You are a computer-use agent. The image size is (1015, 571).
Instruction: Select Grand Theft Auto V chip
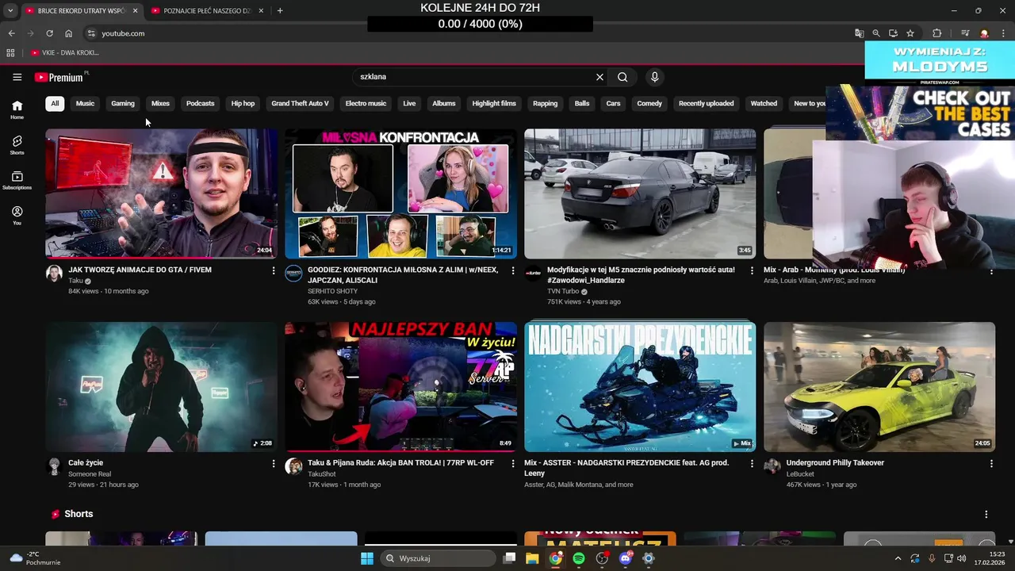coord(300,103)
